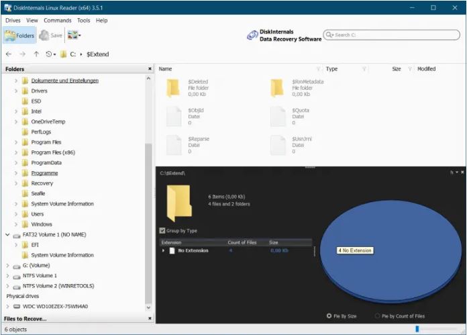
Task: Select the $Reparse file icon
Action: pos(174,145)
